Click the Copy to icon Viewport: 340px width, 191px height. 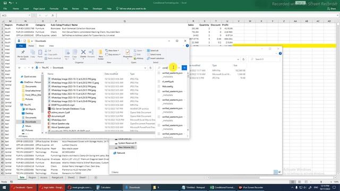tap(74, 52)
